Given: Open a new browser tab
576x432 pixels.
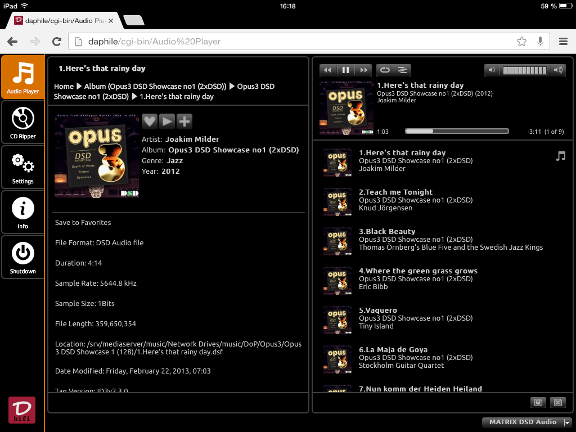Looking at the screenshot, I should click(x=134, y=21).
